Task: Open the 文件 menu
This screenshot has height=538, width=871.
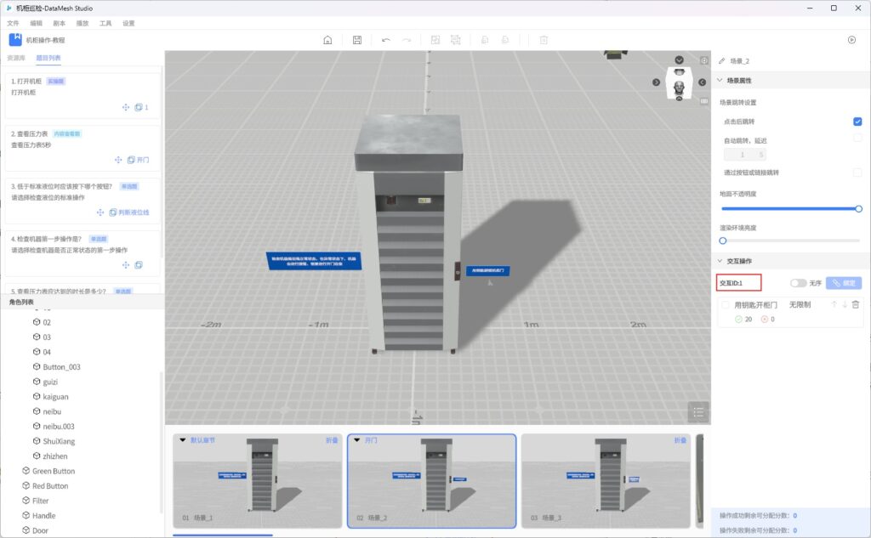Action: [13, 23]
